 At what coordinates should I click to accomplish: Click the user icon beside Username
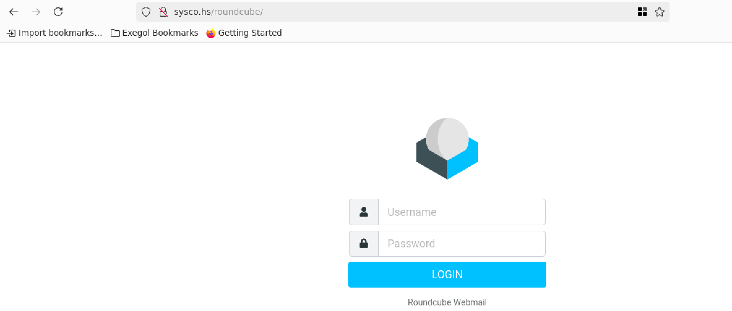click(364, 212)
